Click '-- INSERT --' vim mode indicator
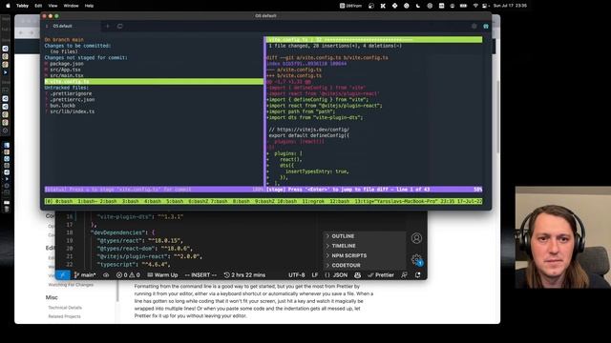This screenshot has height=343, width=611. tap(200, 275)
